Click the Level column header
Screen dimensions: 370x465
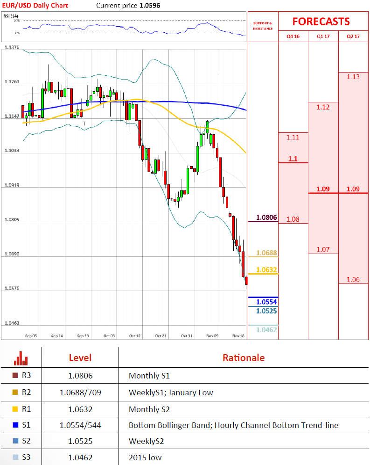(80, 358)
